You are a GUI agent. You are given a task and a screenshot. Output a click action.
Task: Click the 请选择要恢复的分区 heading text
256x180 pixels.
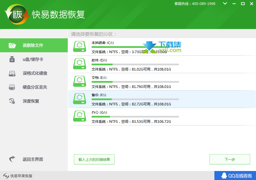[94, 34]
